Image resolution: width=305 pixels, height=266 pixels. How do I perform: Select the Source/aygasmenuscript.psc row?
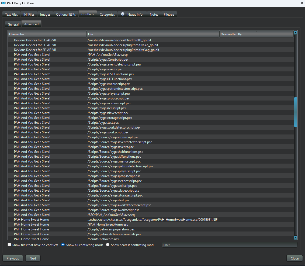[x=151, y=161]
